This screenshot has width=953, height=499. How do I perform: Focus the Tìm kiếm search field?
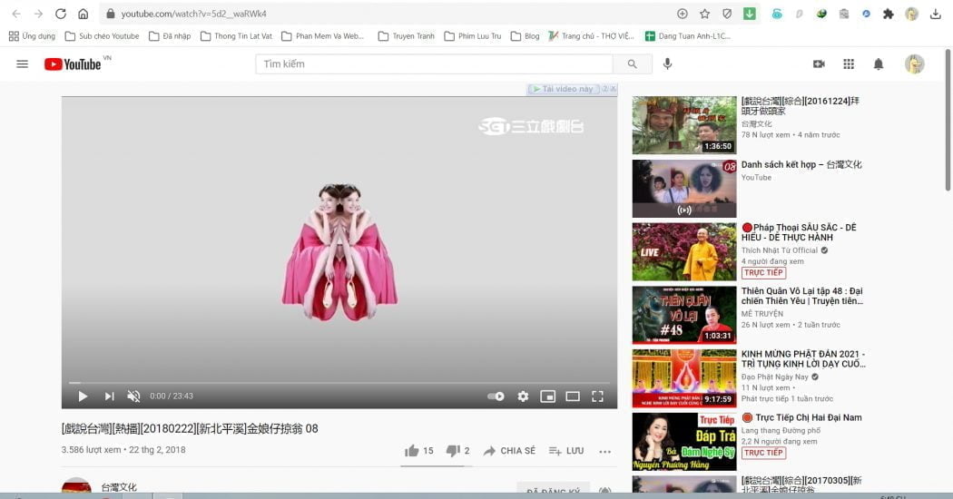click(434, 64)
